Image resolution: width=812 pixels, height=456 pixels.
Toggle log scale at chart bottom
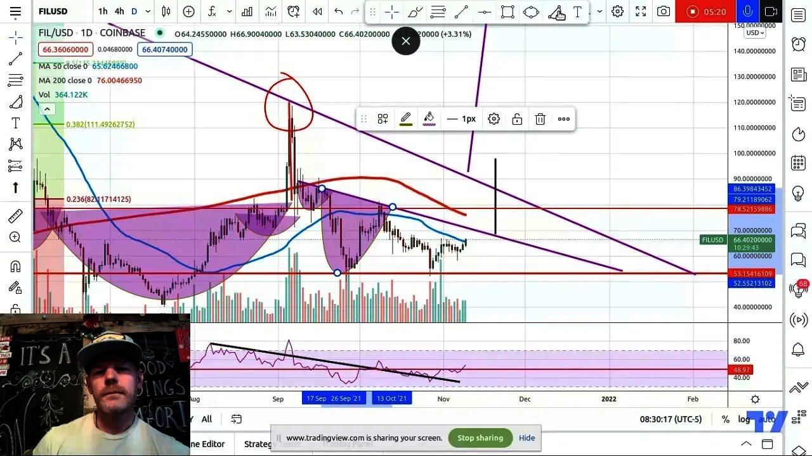(744, 419)
